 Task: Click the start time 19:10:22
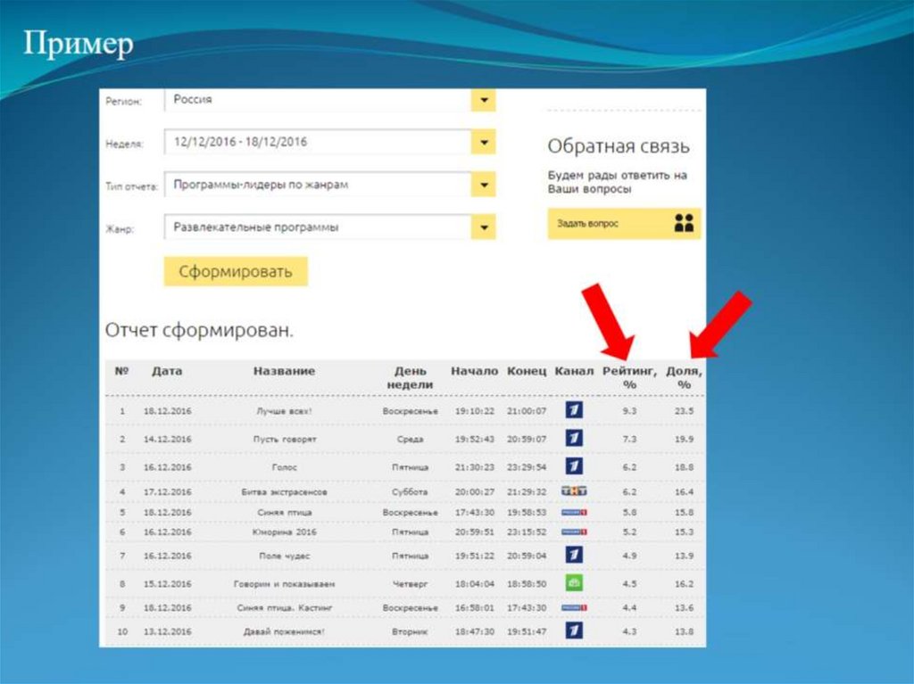point(475,411)
